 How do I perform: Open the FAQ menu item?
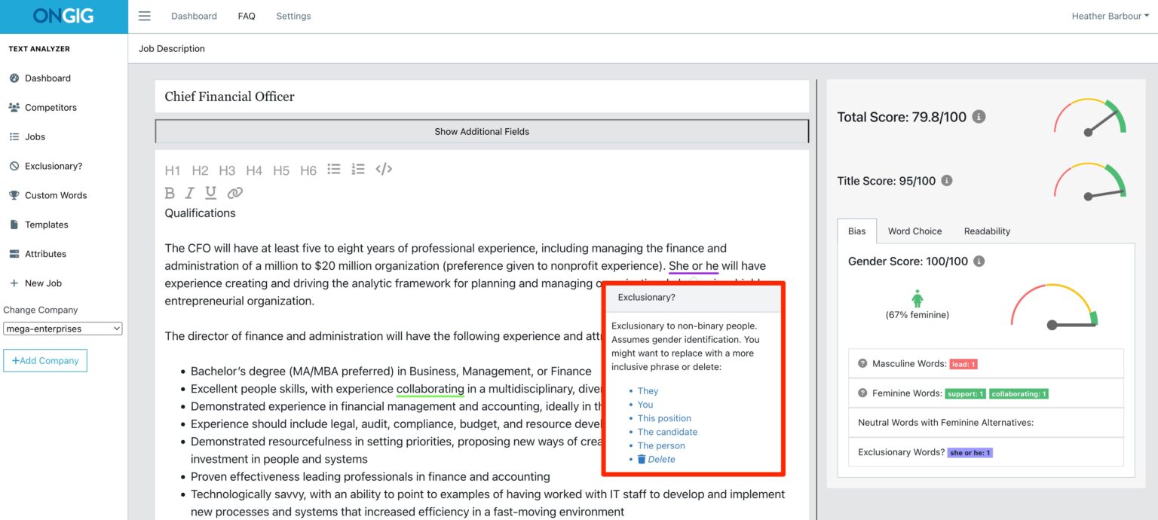click(x=247, y=15)
